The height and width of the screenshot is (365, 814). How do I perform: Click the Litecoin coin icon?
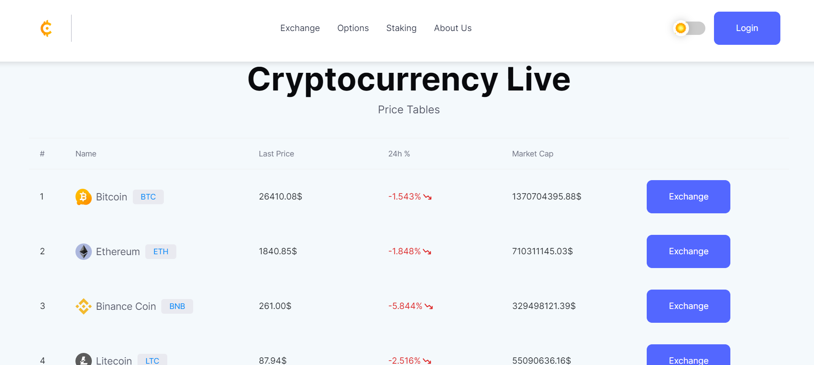tap(83, 360)
